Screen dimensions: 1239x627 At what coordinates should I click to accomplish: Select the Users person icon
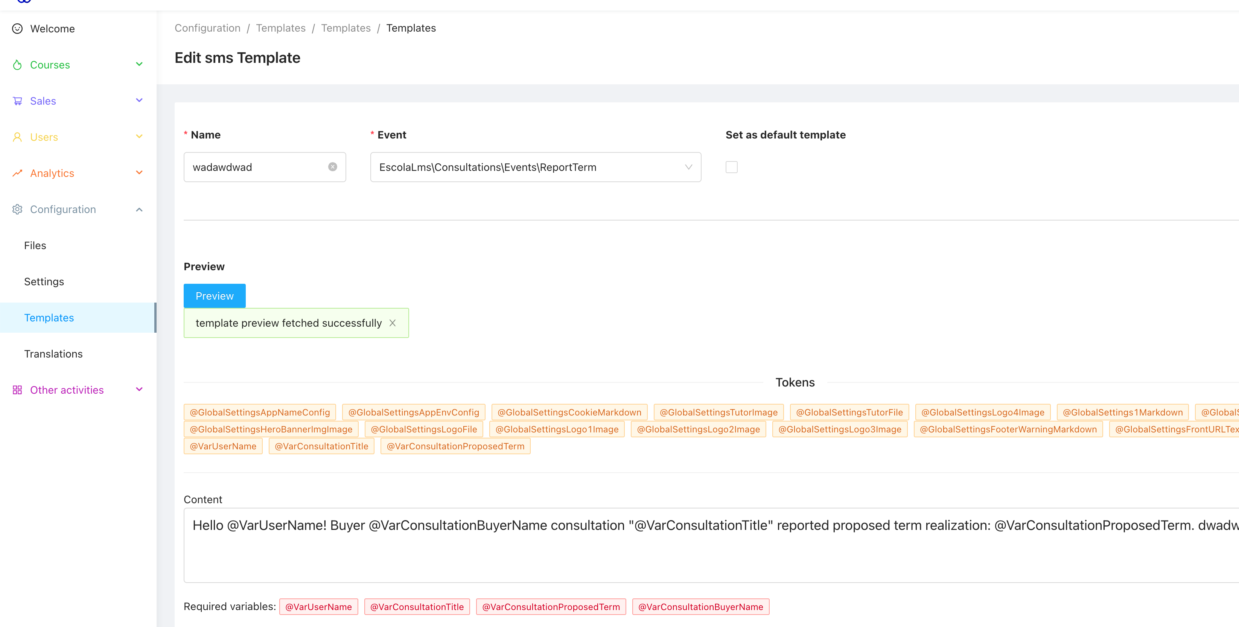click(17, 137)
